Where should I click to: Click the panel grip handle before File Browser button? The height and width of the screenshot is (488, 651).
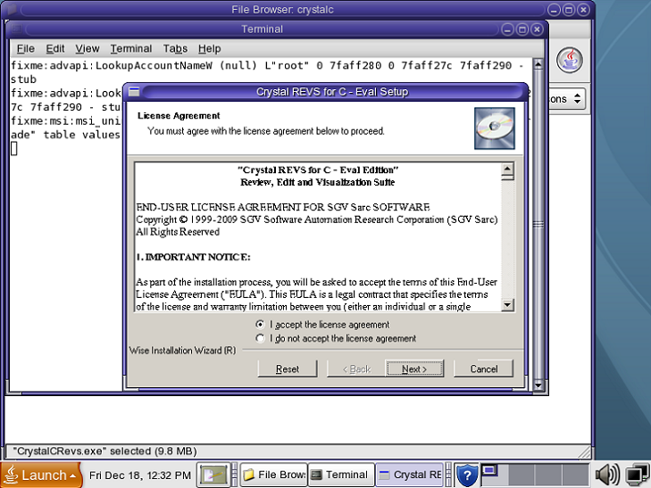(235, 476)
